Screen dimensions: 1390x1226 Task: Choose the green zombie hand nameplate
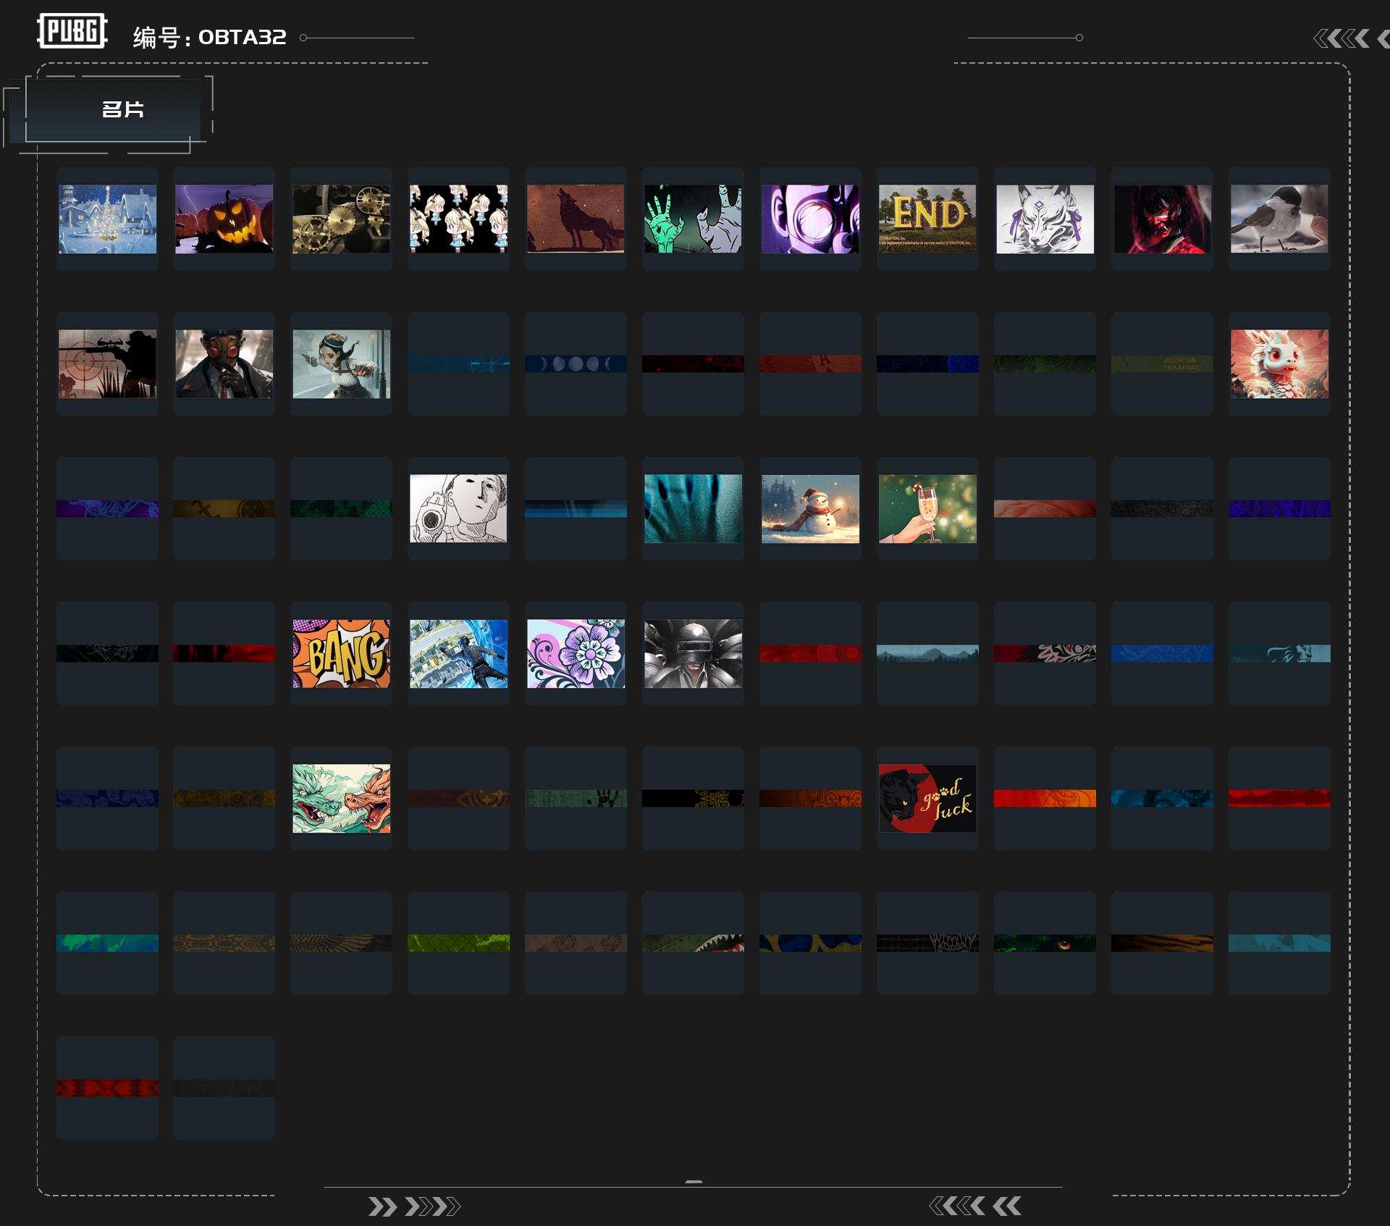pyautogui.click(x=694, y=219)
